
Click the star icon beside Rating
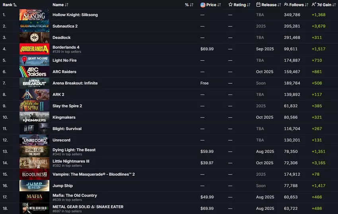pyautogui.click(x=231, y=5)
